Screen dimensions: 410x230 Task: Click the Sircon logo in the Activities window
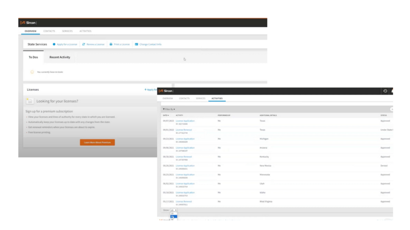pos(165,91)
